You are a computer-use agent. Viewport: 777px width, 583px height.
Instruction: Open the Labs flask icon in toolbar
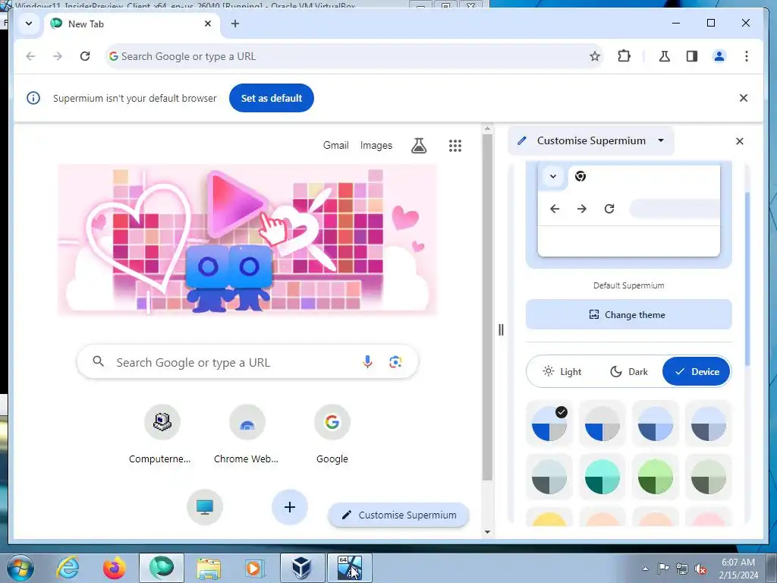(665, 56)
